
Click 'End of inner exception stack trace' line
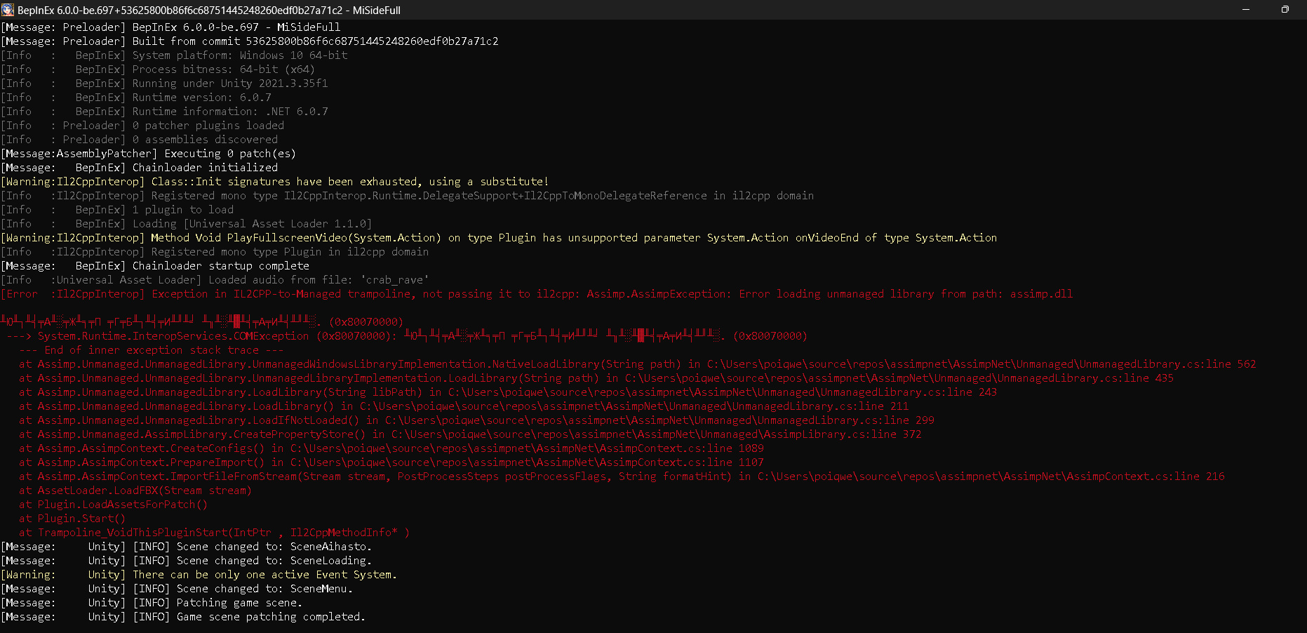pyautogui.click(x=151, y=350)
